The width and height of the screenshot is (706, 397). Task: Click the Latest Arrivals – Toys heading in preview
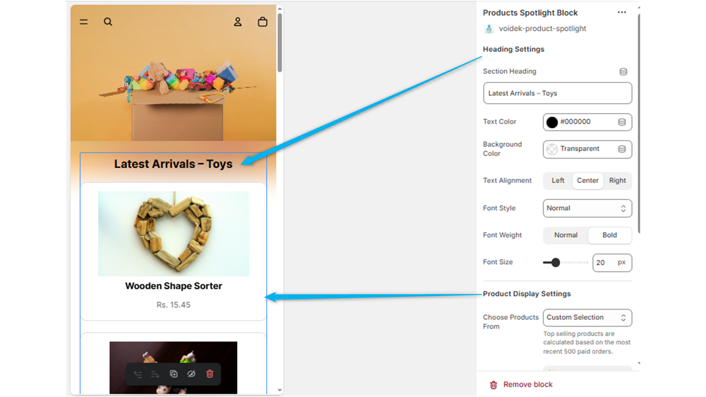tap(173, 164)
